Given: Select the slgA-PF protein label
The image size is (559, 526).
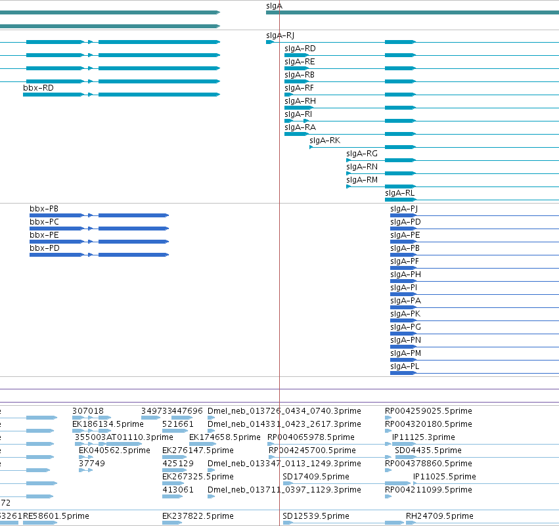Looking at the screenshot, I should tap(405, 261).
